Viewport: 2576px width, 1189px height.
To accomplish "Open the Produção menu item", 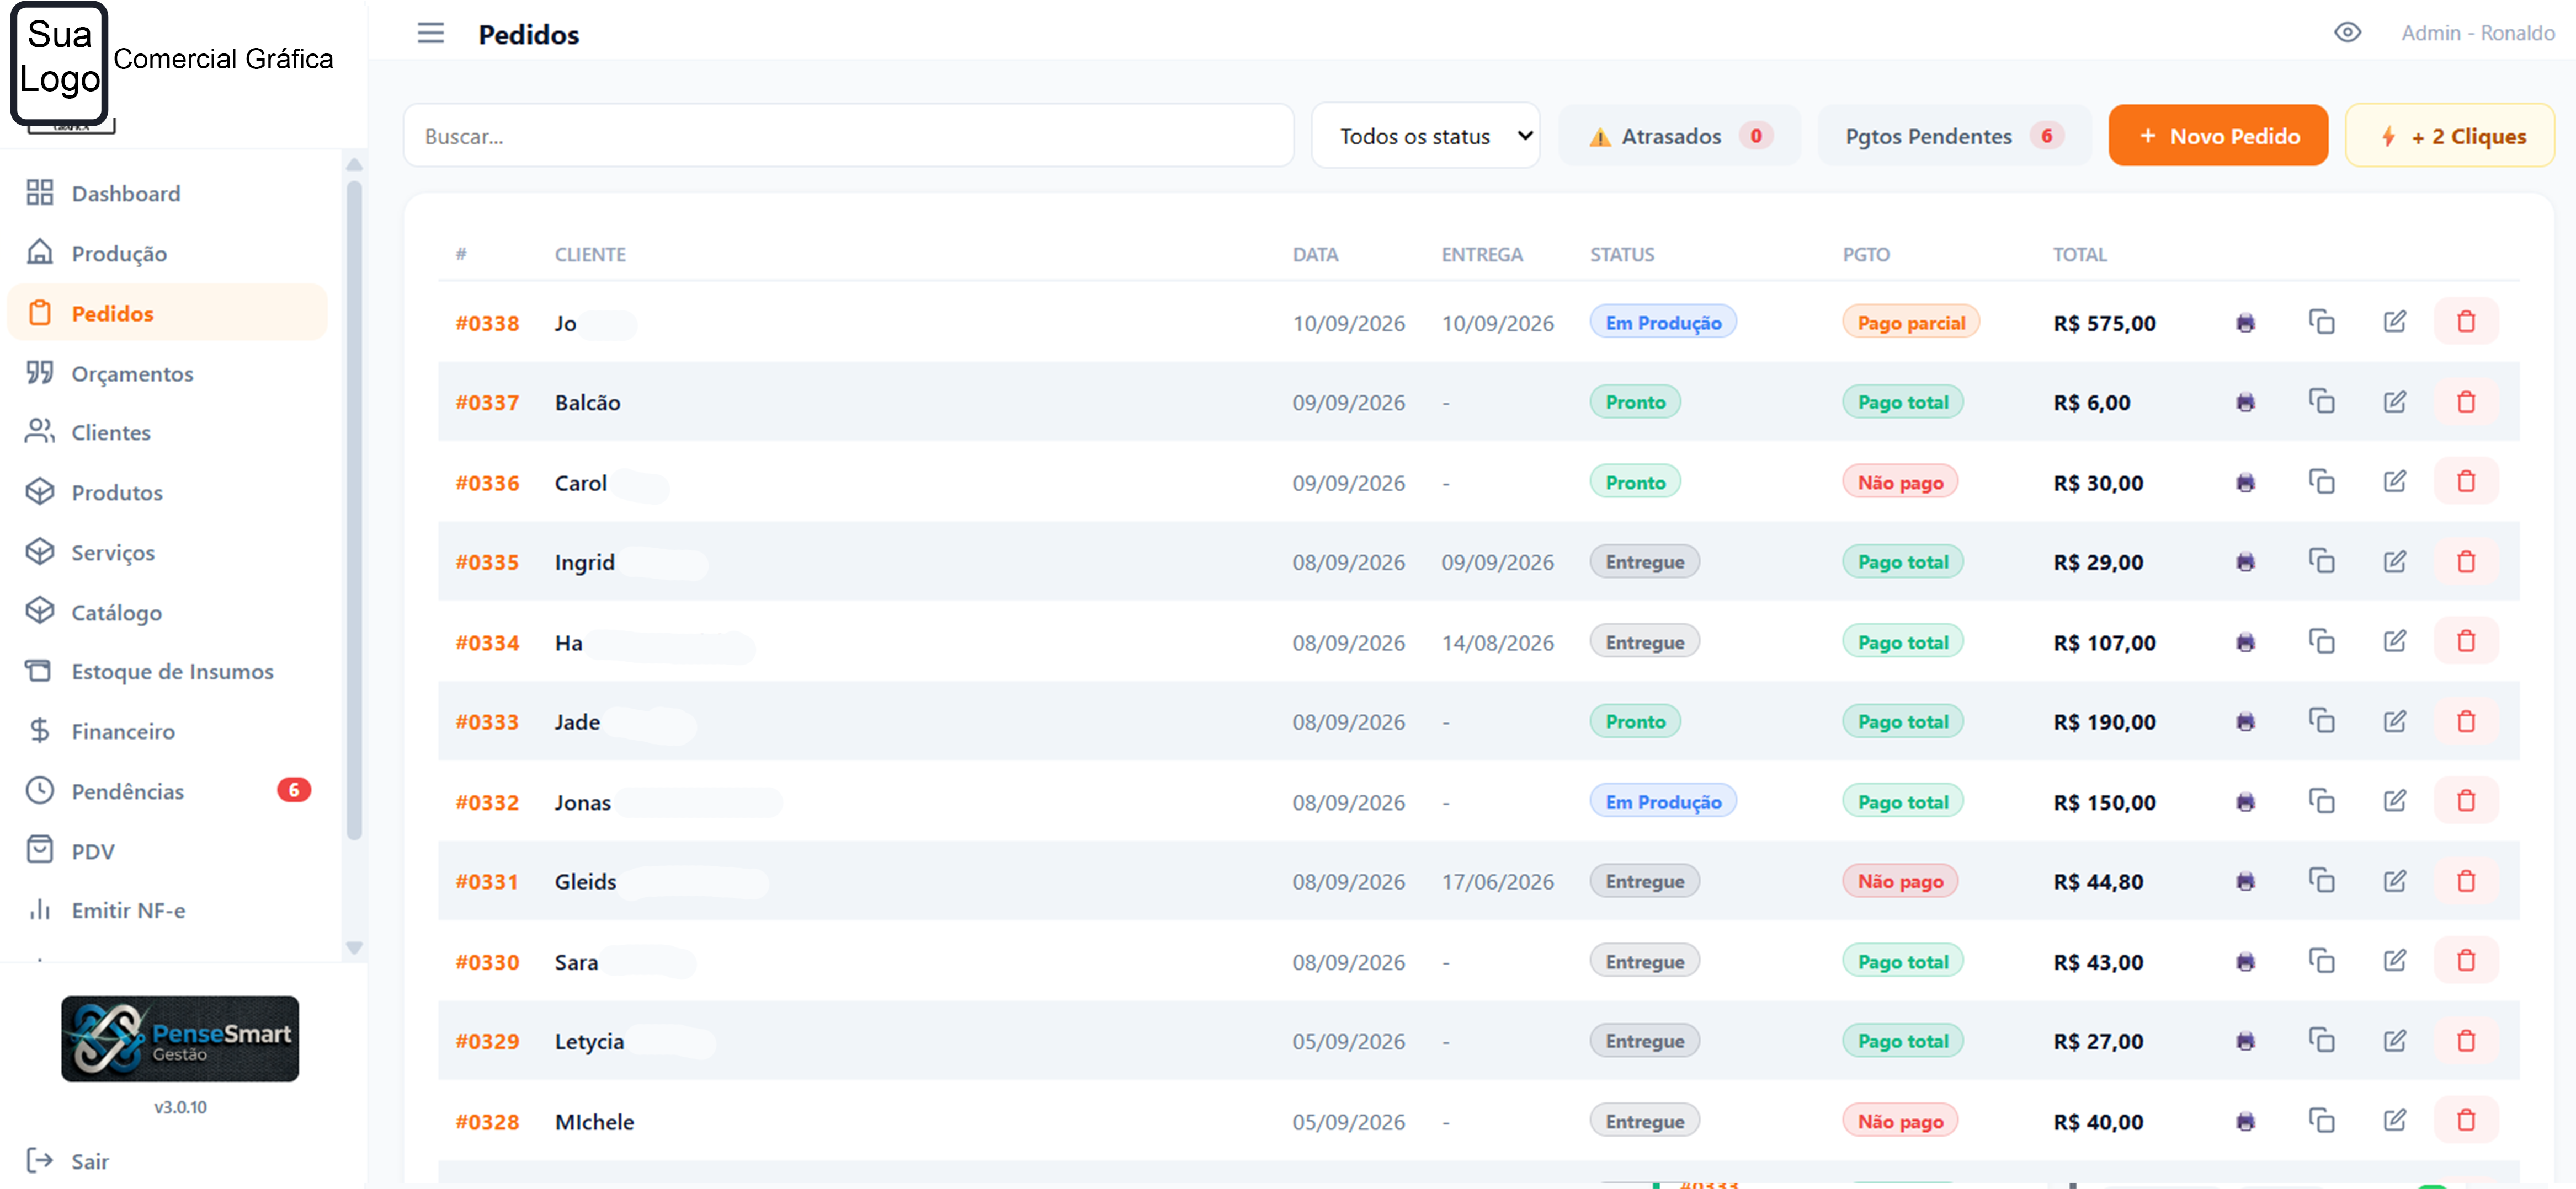I will click(x=167, y=253).
